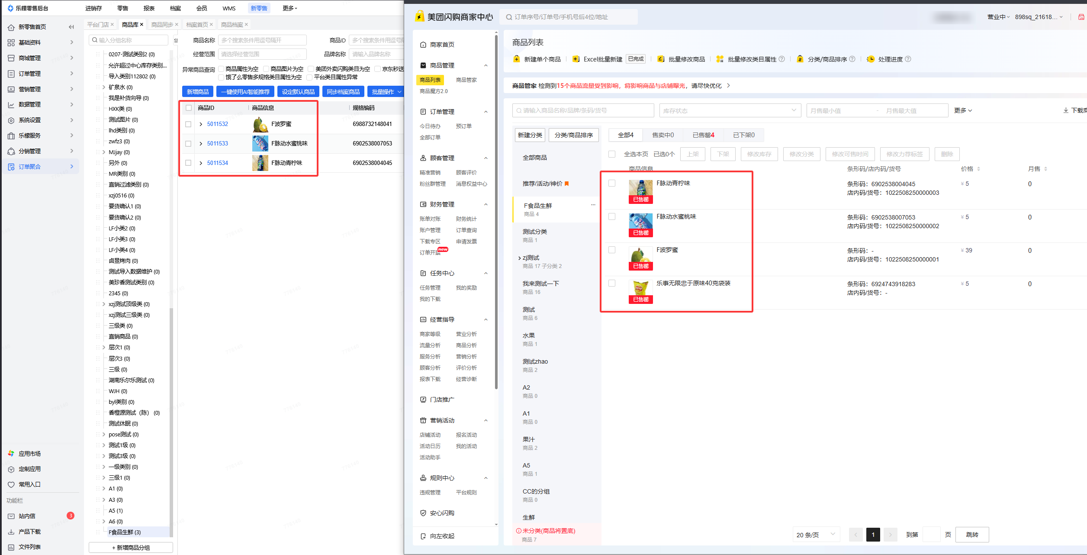Screen dimensions: 1087x555
Task: Click 批量修改商品 icon
Action: 661,59
